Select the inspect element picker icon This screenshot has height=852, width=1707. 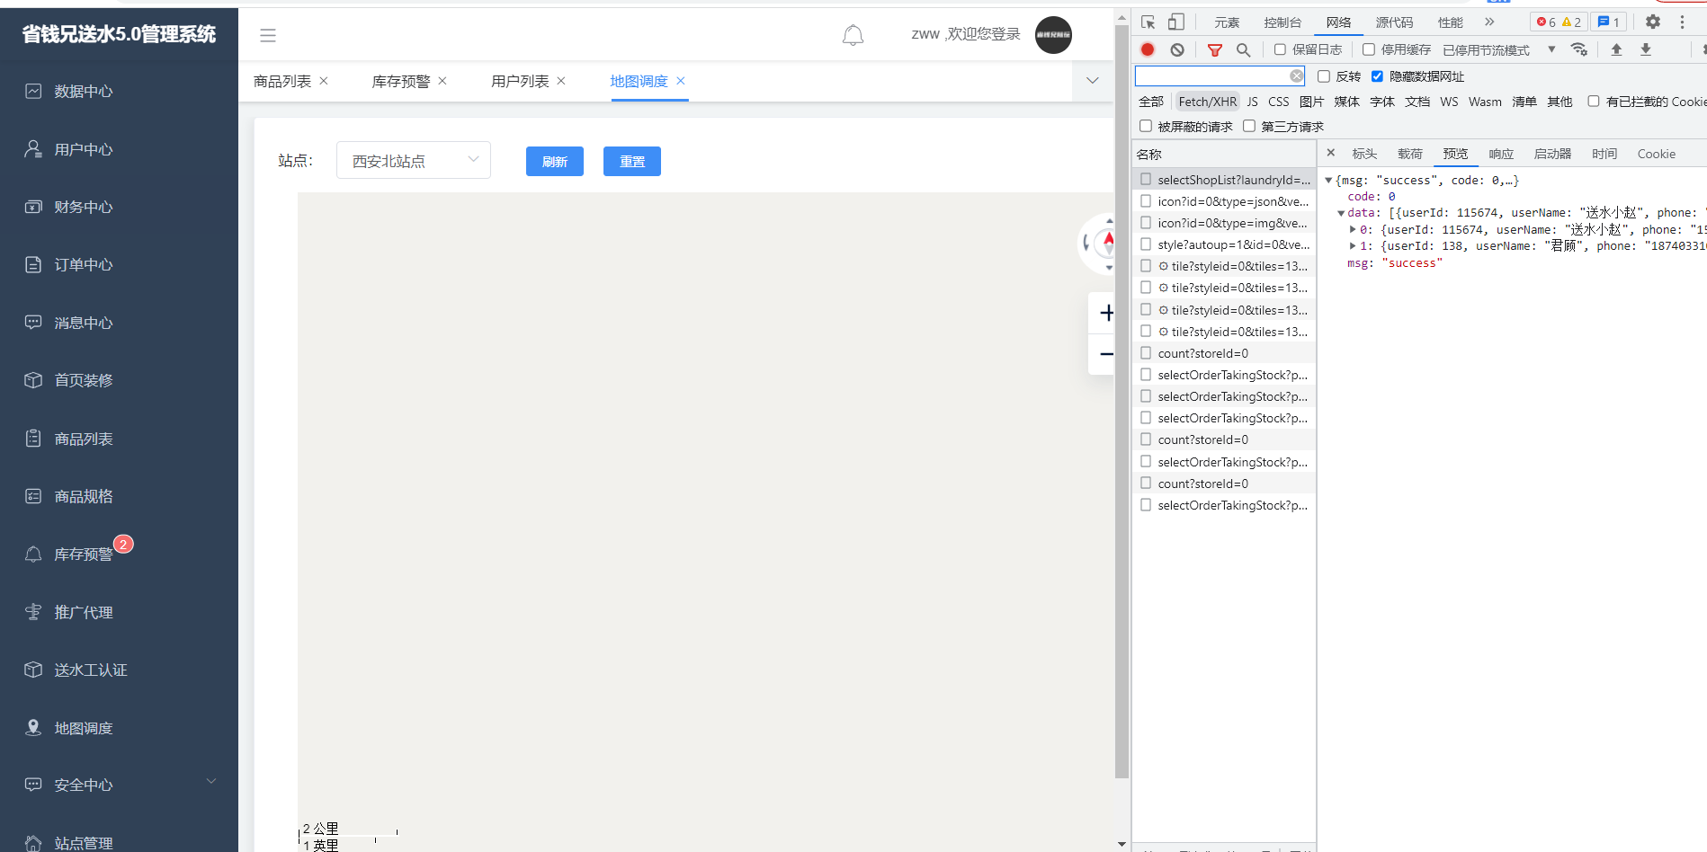point(1148,22)
